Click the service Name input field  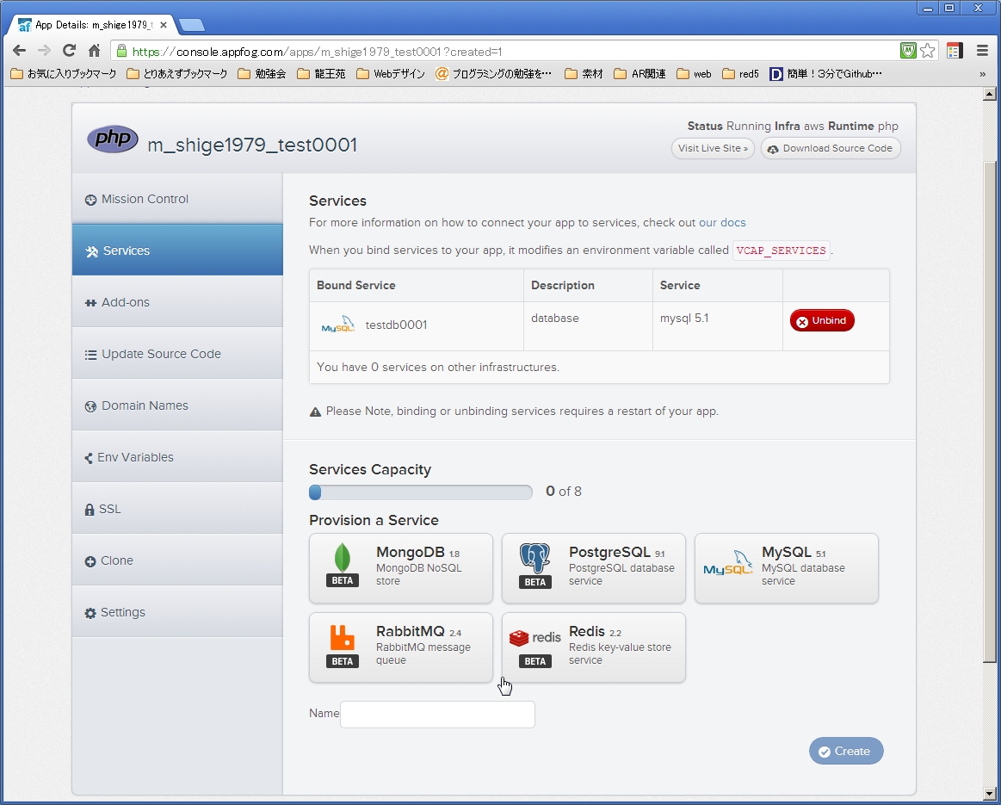tap(437, 715)
